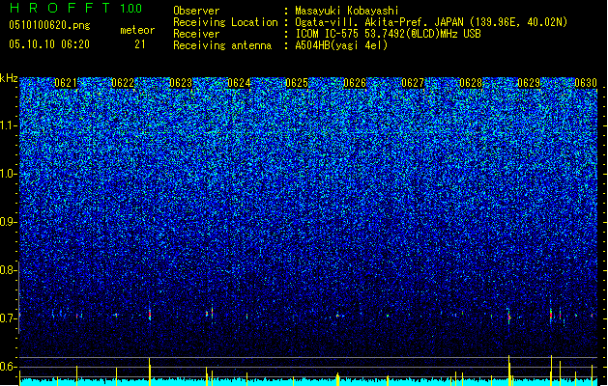The height and width of the screenshot is (386, 608).
Task: Click the HROFFT 1.0.0 title text
Action: coord(76,8)
